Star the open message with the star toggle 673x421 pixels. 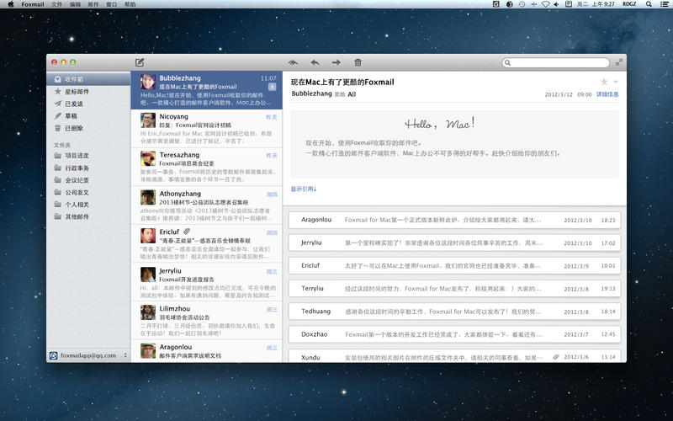[x=604, y=82]
